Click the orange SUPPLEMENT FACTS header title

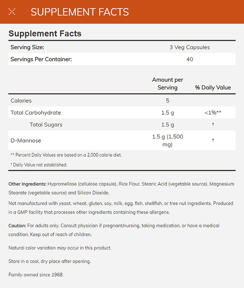(x=80, y=12)
